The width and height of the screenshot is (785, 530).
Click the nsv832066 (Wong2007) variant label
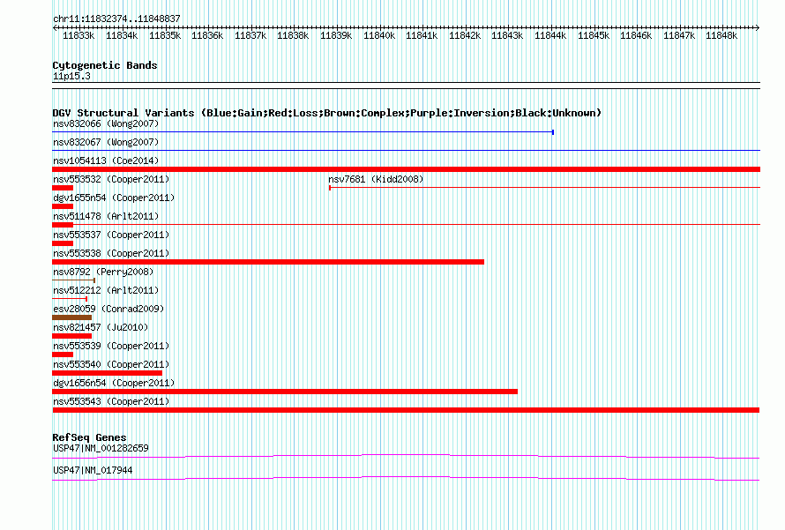106,123
